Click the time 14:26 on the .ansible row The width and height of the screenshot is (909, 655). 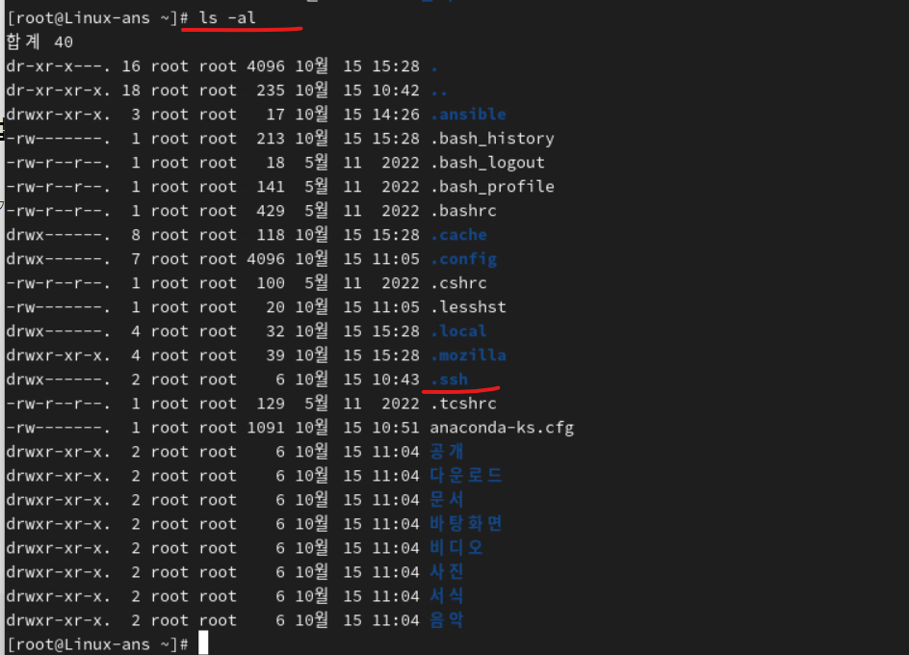coord(396,115)
